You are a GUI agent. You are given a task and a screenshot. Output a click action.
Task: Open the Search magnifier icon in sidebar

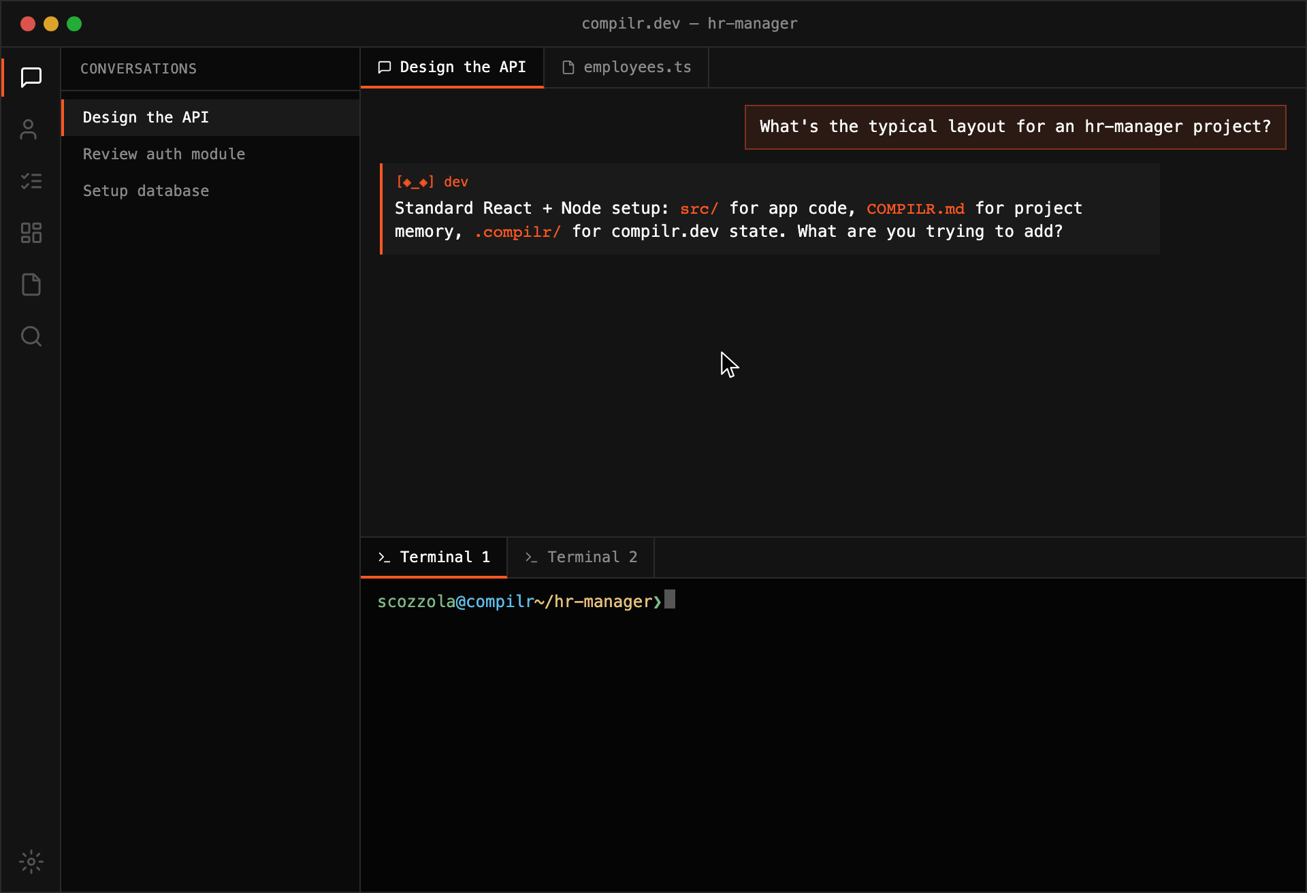tap(31, 336)
